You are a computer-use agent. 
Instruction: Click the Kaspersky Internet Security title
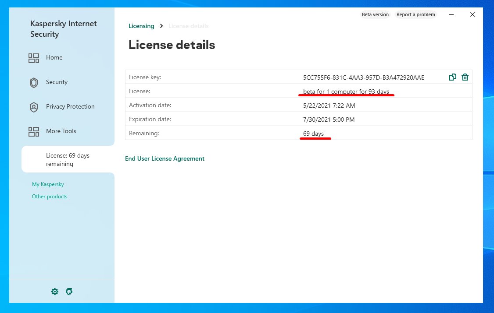tap(63, 29)
